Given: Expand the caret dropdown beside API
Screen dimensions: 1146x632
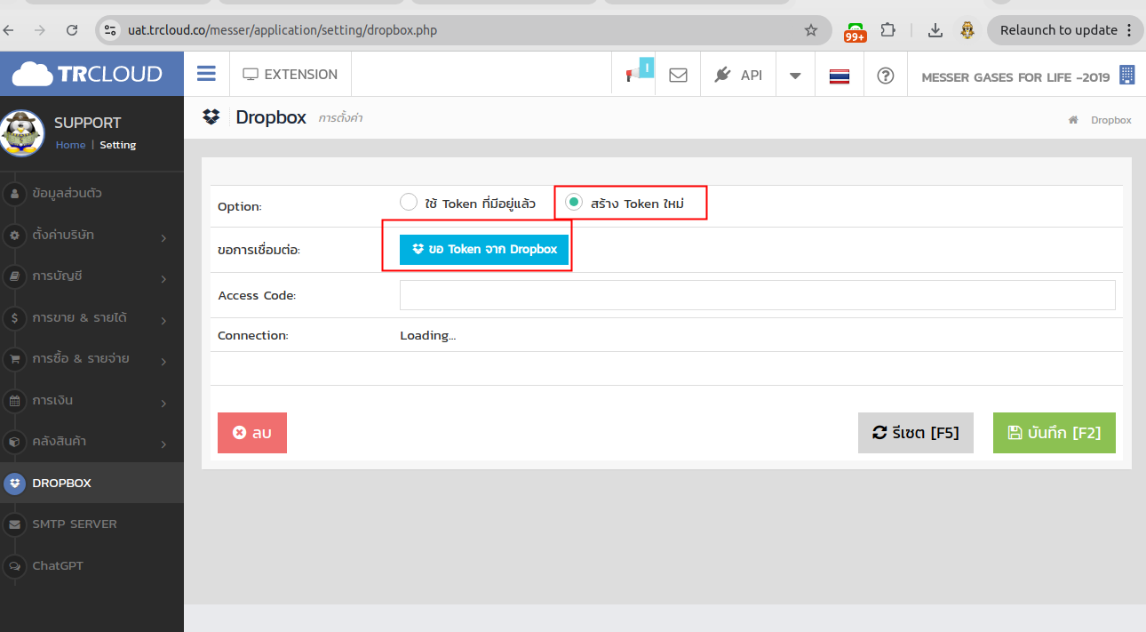Looking at the screenshot, I should tap(795, 76).
